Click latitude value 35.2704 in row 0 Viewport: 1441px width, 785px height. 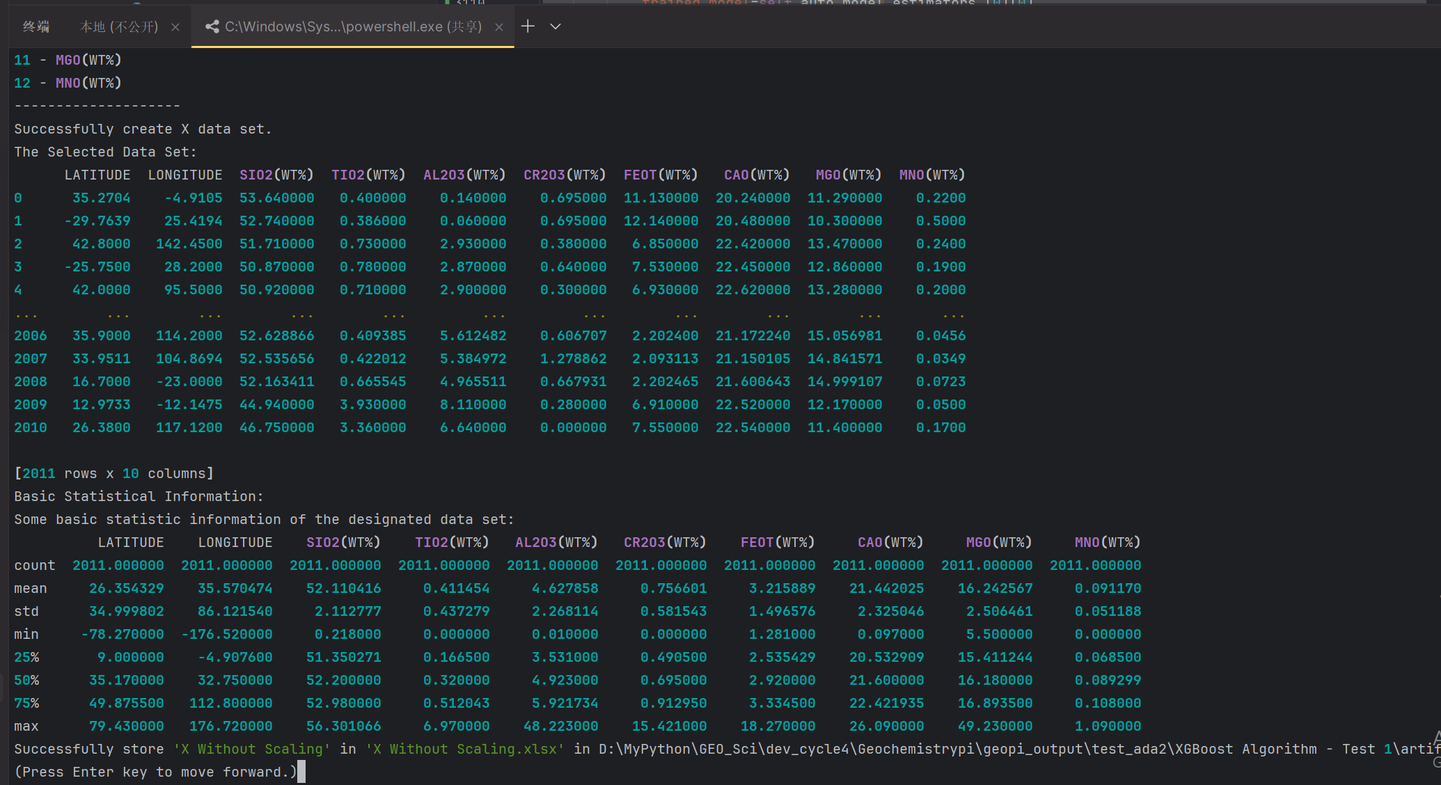[101, 198]
